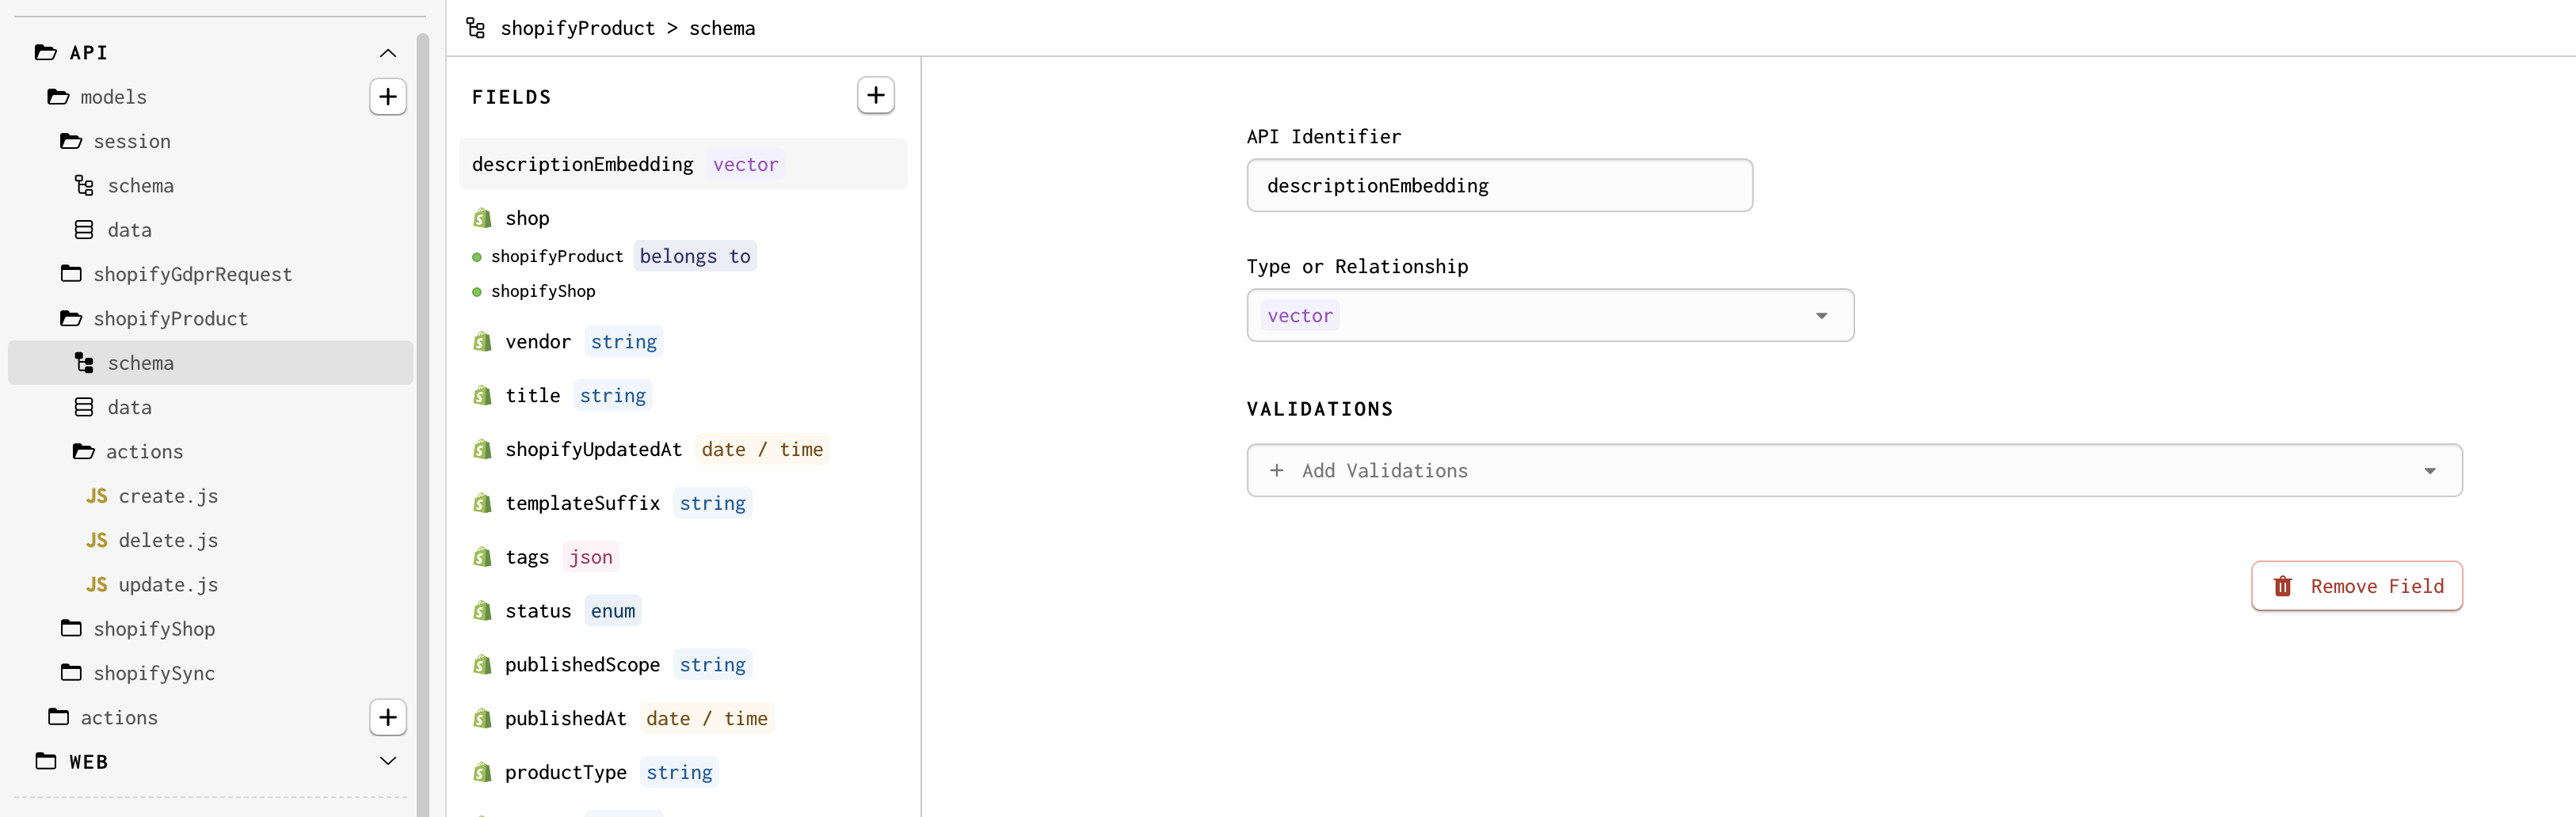Click the add field plus button in FIELDS
The height and width of the screenshot is (817, 2576).
(876, 95)
